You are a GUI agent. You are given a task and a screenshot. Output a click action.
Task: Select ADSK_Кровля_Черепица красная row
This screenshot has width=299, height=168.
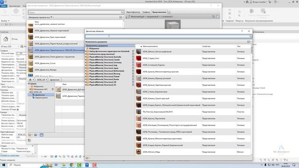coord(193,85)
